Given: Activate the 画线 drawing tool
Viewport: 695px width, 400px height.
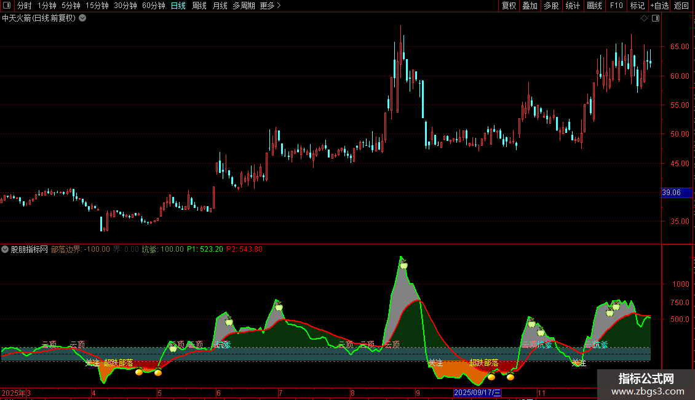Looking at the screenshot, I should click(x=594, y=6).
